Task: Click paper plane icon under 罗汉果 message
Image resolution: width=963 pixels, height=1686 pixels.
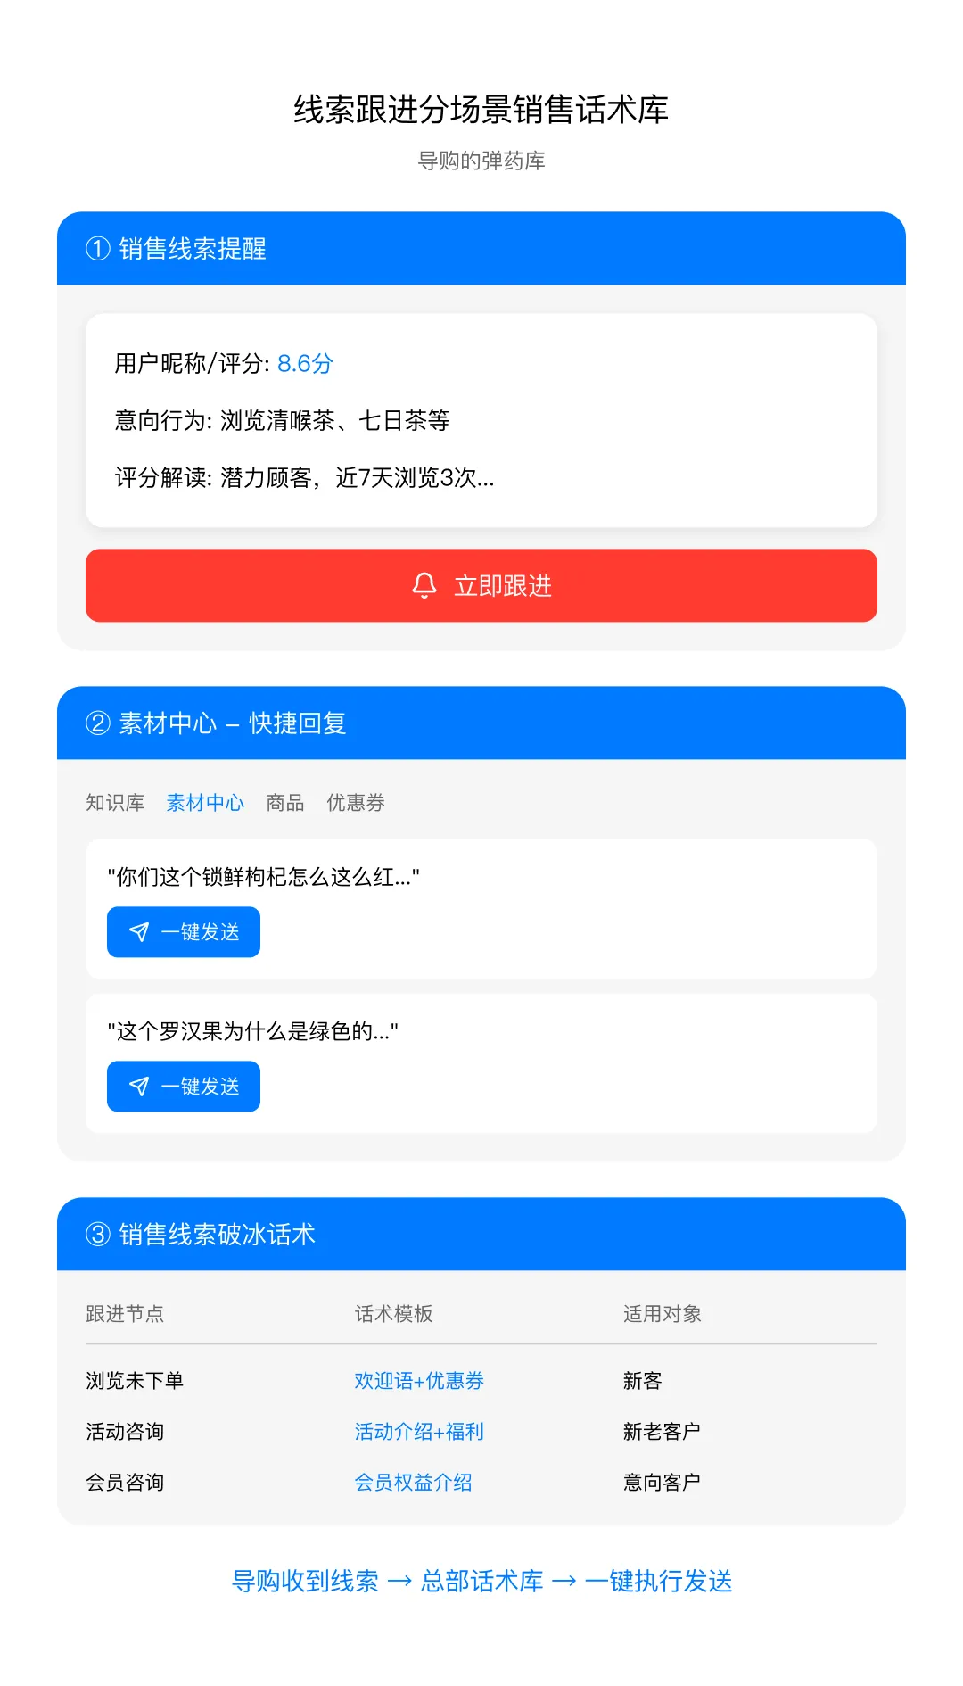Action: point(139,1087)
